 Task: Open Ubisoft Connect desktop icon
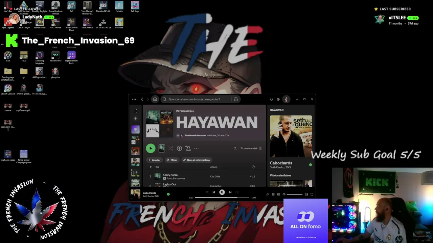[8, 90]
